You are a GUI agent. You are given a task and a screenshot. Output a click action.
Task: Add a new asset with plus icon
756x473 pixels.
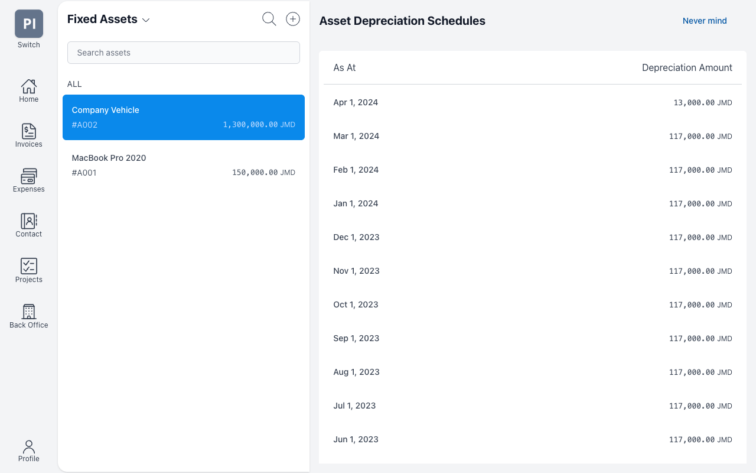pos(293,20)
